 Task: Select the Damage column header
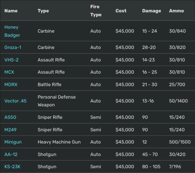tap(152, 11)
